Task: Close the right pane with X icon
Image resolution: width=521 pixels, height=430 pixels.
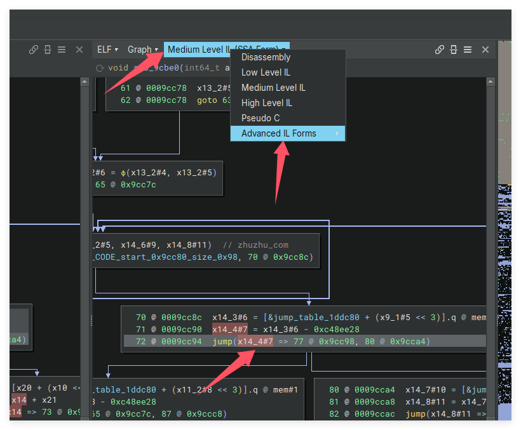Action: click(485, 50)
